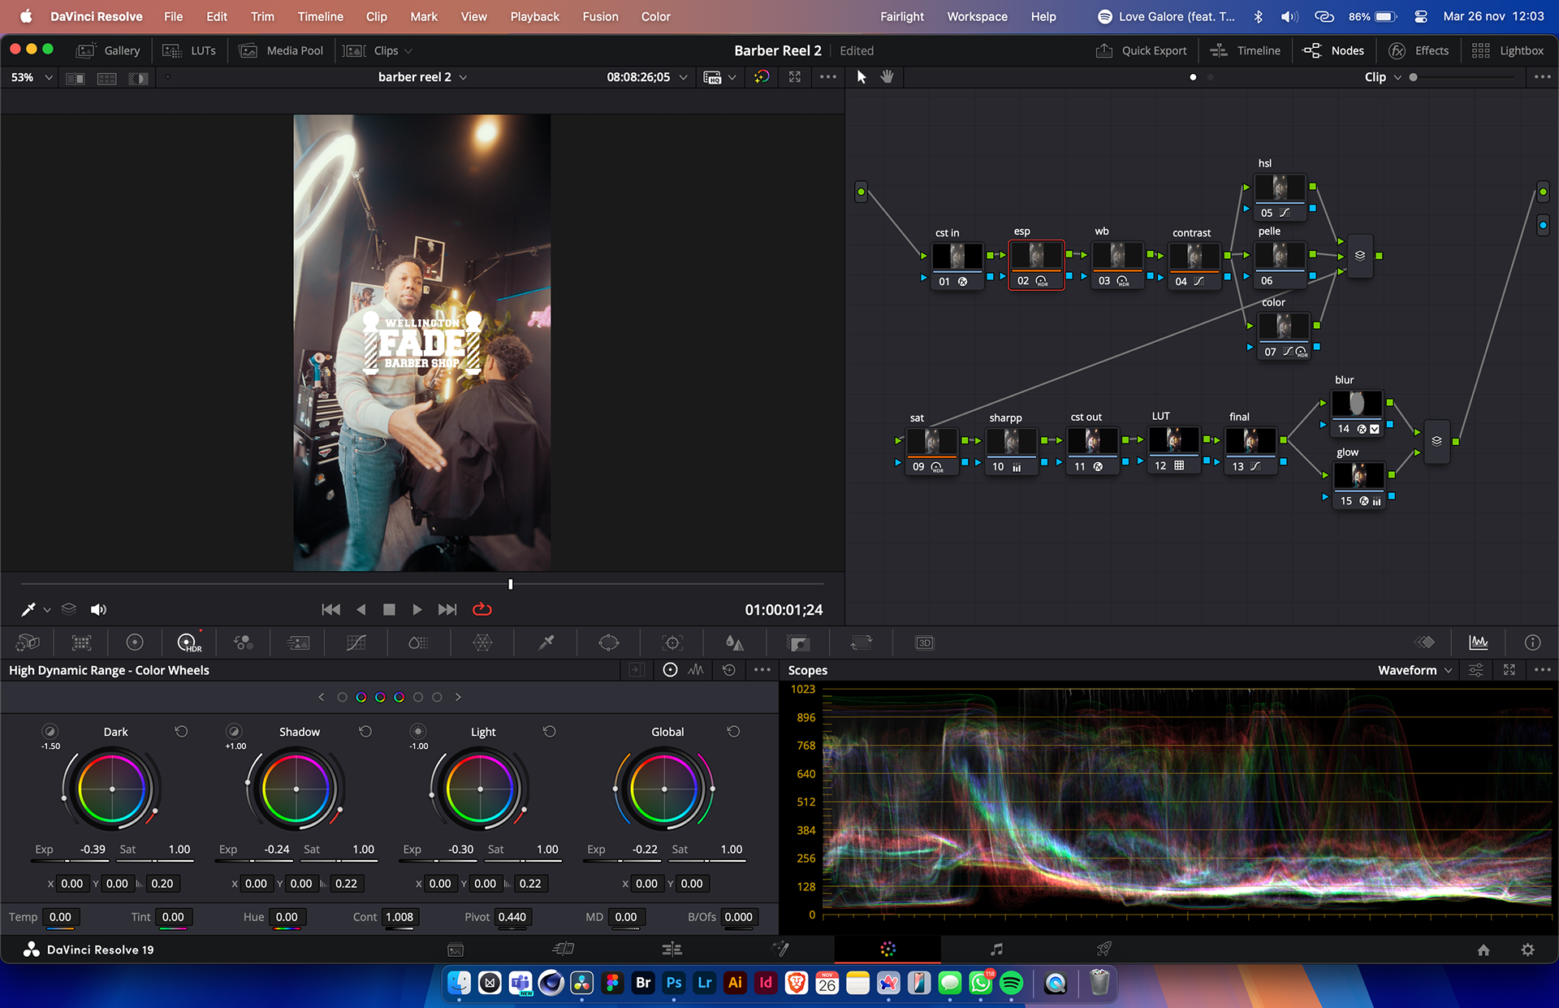The width and height of the screenshot is (1559, 1008).
Task: Toggle the Dark zone on/off button
Action: [x=50, y=732]
